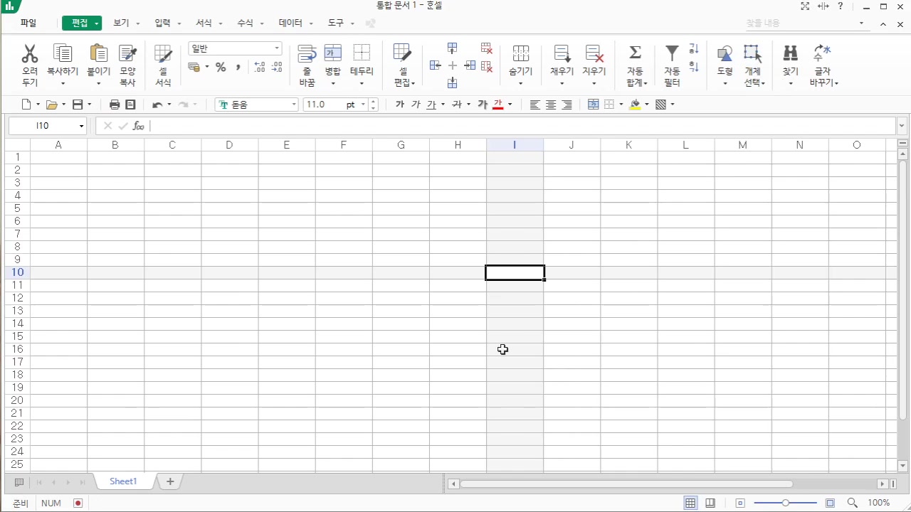Click the percent style icon
Viewport: 911px width, 512px height.
click(221, 67)
